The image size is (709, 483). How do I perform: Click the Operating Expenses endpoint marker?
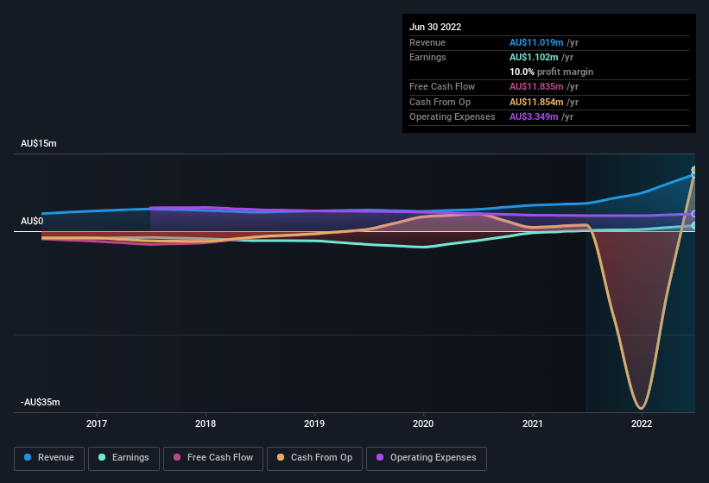click(x=694, y=214)
